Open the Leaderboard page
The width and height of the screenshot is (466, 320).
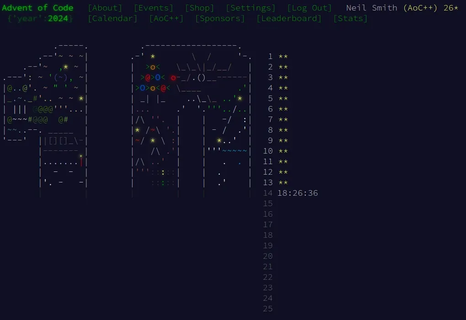pos(289,18)
